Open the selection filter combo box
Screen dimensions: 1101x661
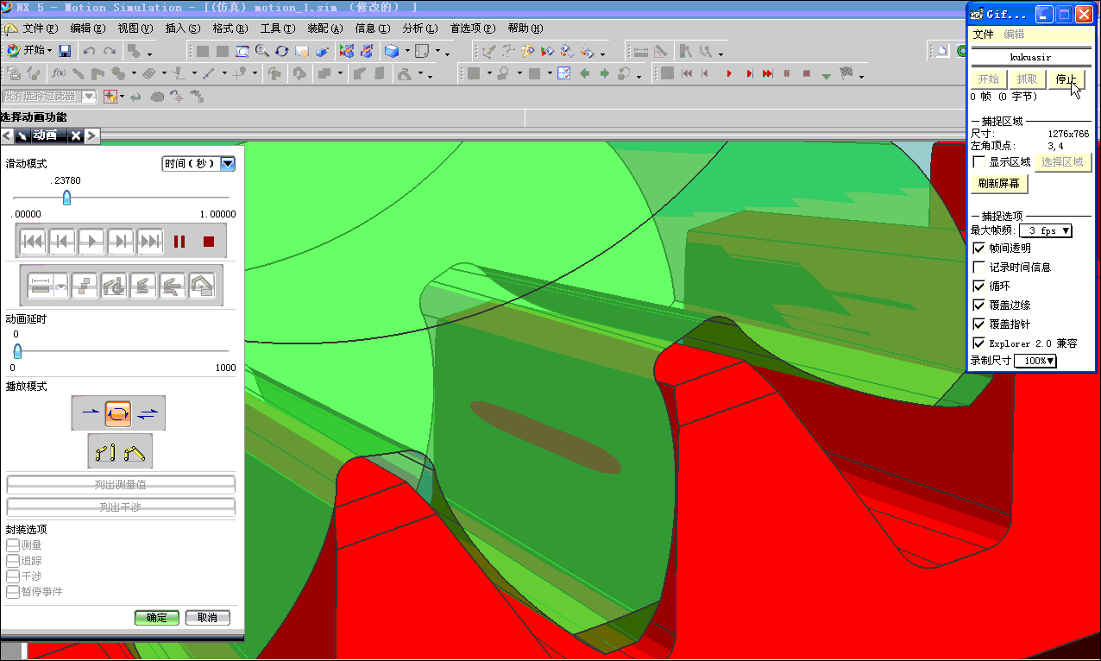click(48, 96)
